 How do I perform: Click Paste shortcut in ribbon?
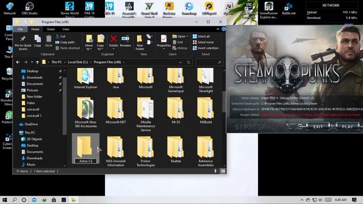67,48
